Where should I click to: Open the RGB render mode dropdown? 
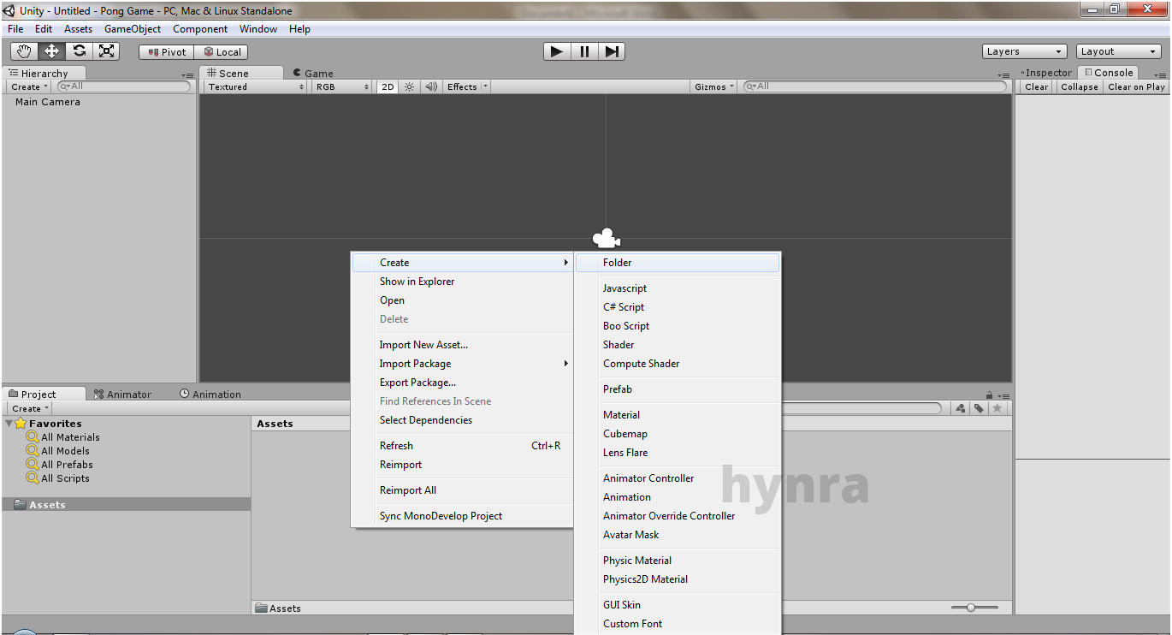click(x=341, y=86)
